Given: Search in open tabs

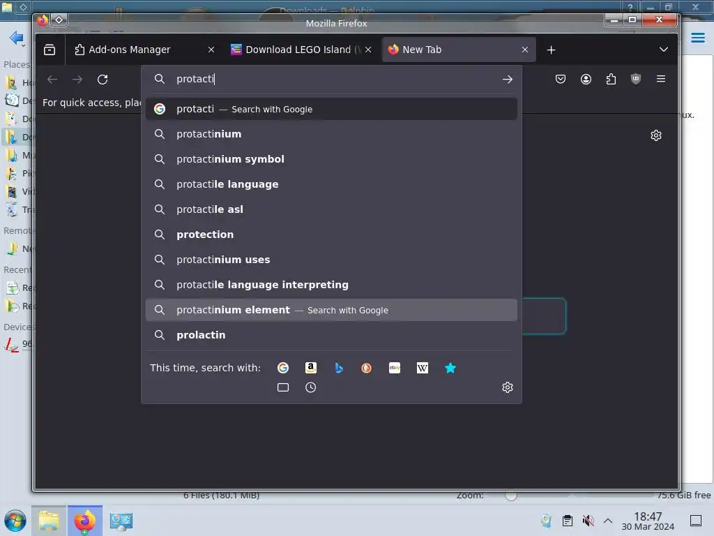Looking at the screenshot, I should (283, 387).
